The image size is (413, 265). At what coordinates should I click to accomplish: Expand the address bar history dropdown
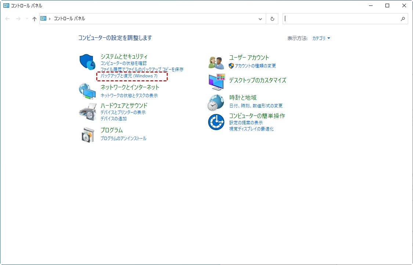[260, 19]
